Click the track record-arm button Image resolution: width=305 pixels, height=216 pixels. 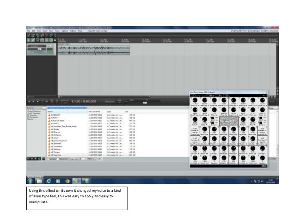(29, 46)
